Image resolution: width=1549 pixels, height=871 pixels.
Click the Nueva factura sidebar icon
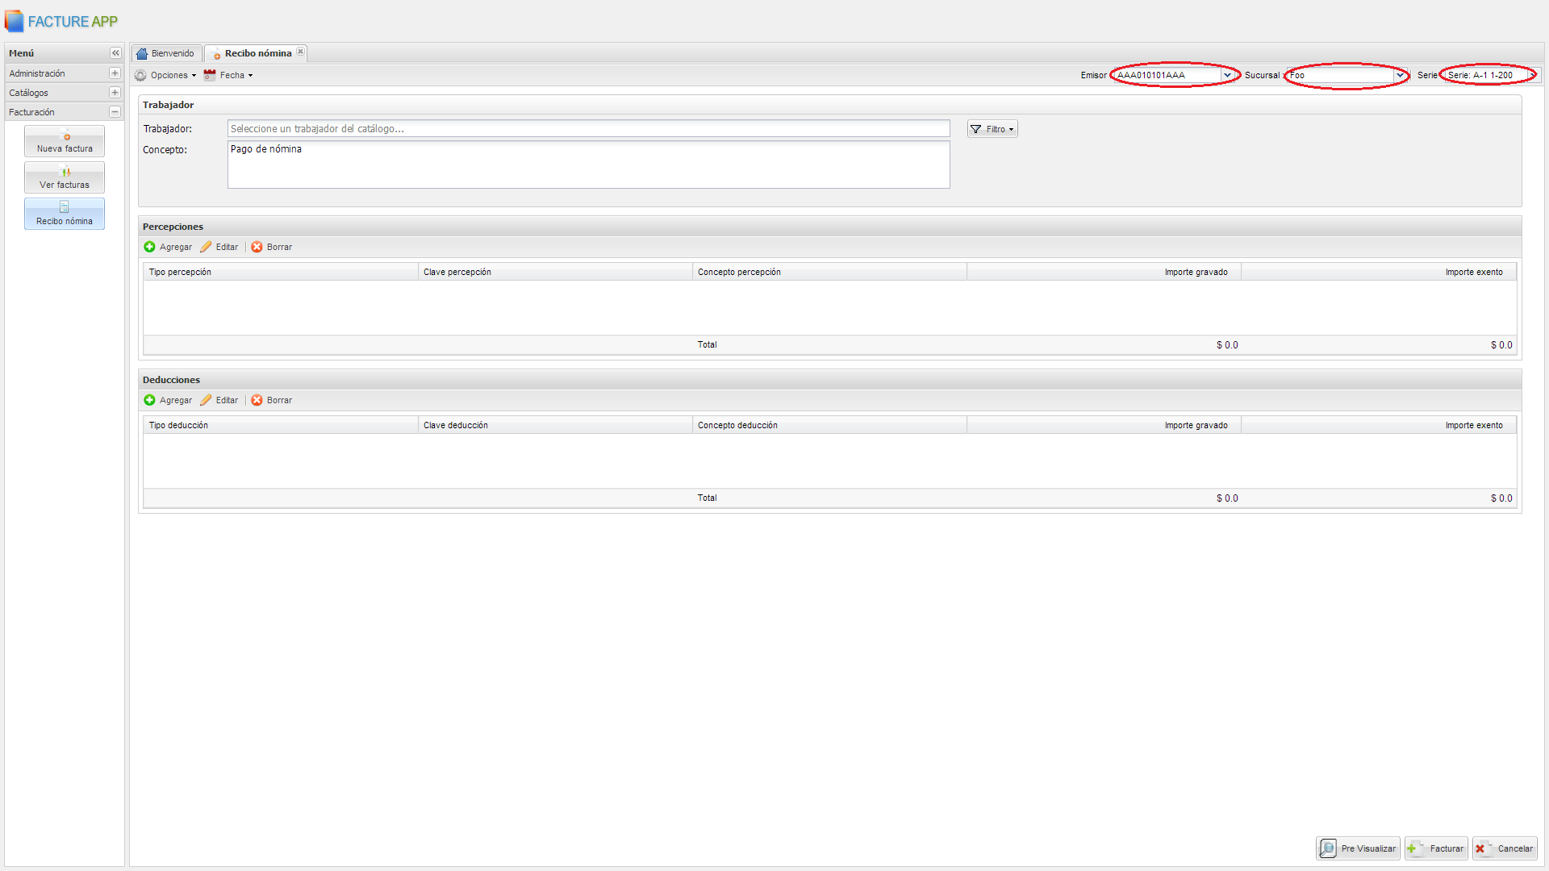click(x=65, y=141)
